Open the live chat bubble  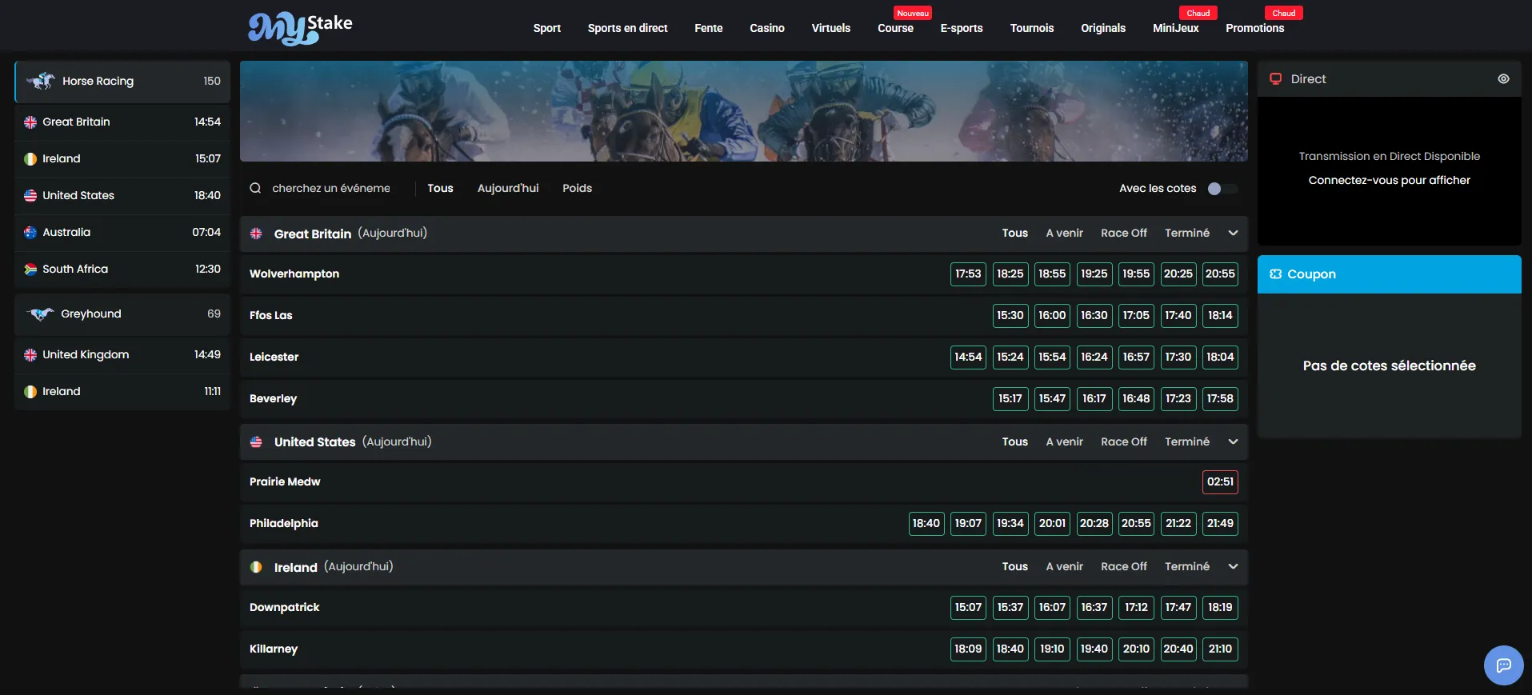[1504, 665]
